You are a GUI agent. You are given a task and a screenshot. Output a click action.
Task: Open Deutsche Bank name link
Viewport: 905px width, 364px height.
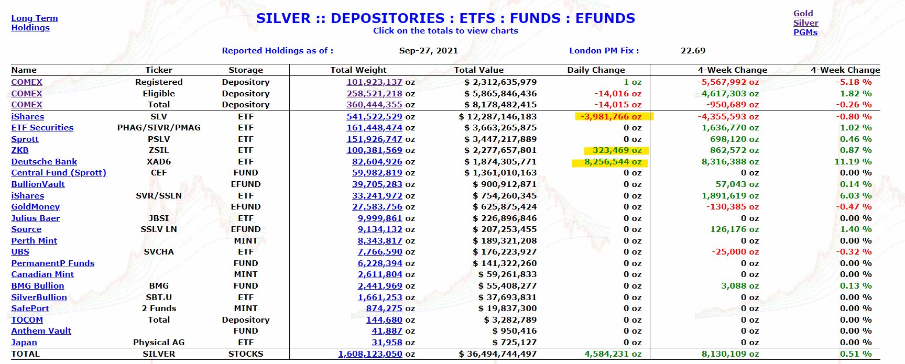click(44, 162)
